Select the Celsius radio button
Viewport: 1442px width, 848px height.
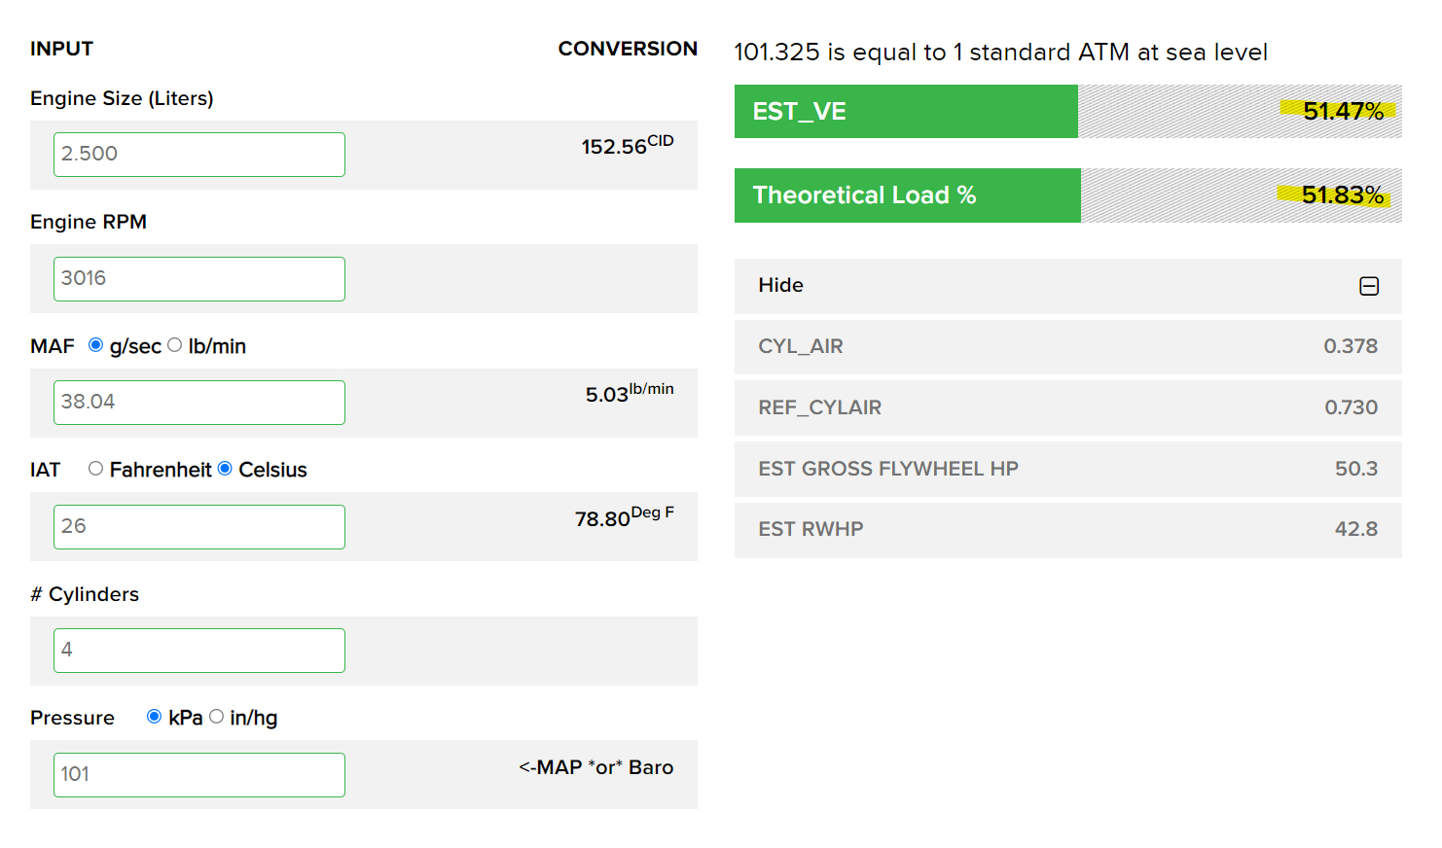click(x=226, y=469)
